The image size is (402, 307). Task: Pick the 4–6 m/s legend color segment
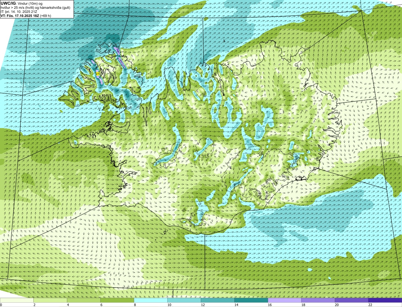[x=84, y=300]
